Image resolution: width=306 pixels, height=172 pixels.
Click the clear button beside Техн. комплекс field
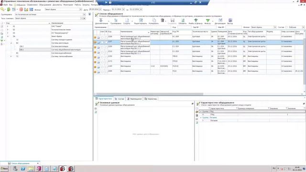84,18
